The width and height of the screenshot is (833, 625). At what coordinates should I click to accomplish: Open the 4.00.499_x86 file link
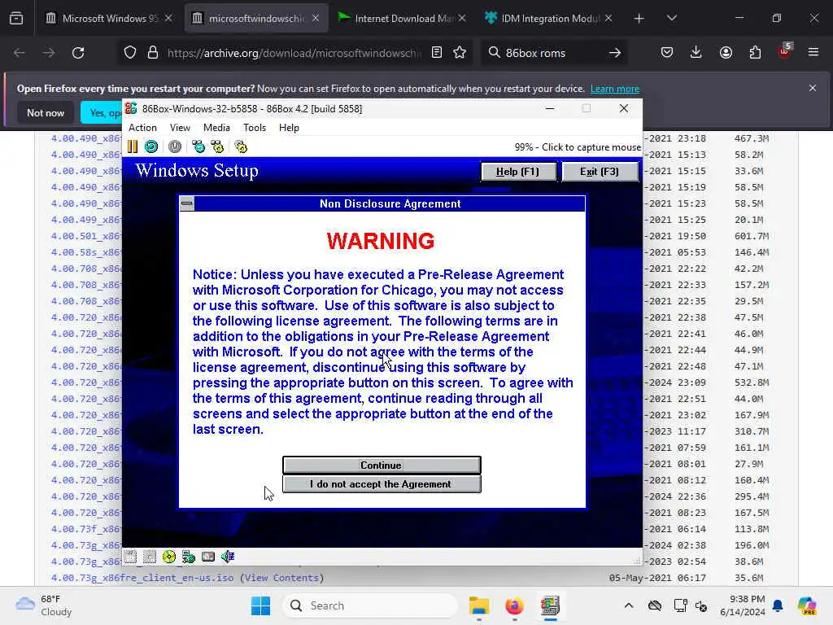(86, 220)
